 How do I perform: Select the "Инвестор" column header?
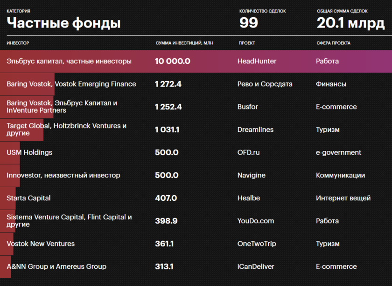pos(18,43)
